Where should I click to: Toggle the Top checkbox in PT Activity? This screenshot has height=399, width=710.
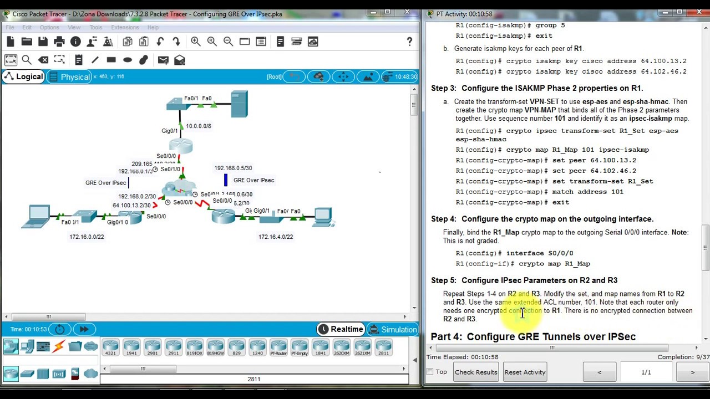point(430,372)
